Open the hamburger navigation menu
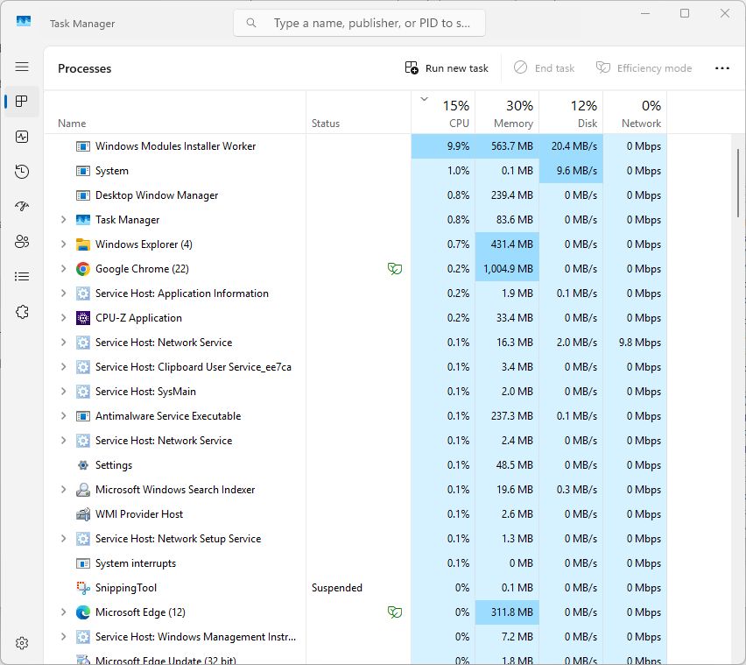The width and height of the screenshot is (746, 665). pos(22,67)
